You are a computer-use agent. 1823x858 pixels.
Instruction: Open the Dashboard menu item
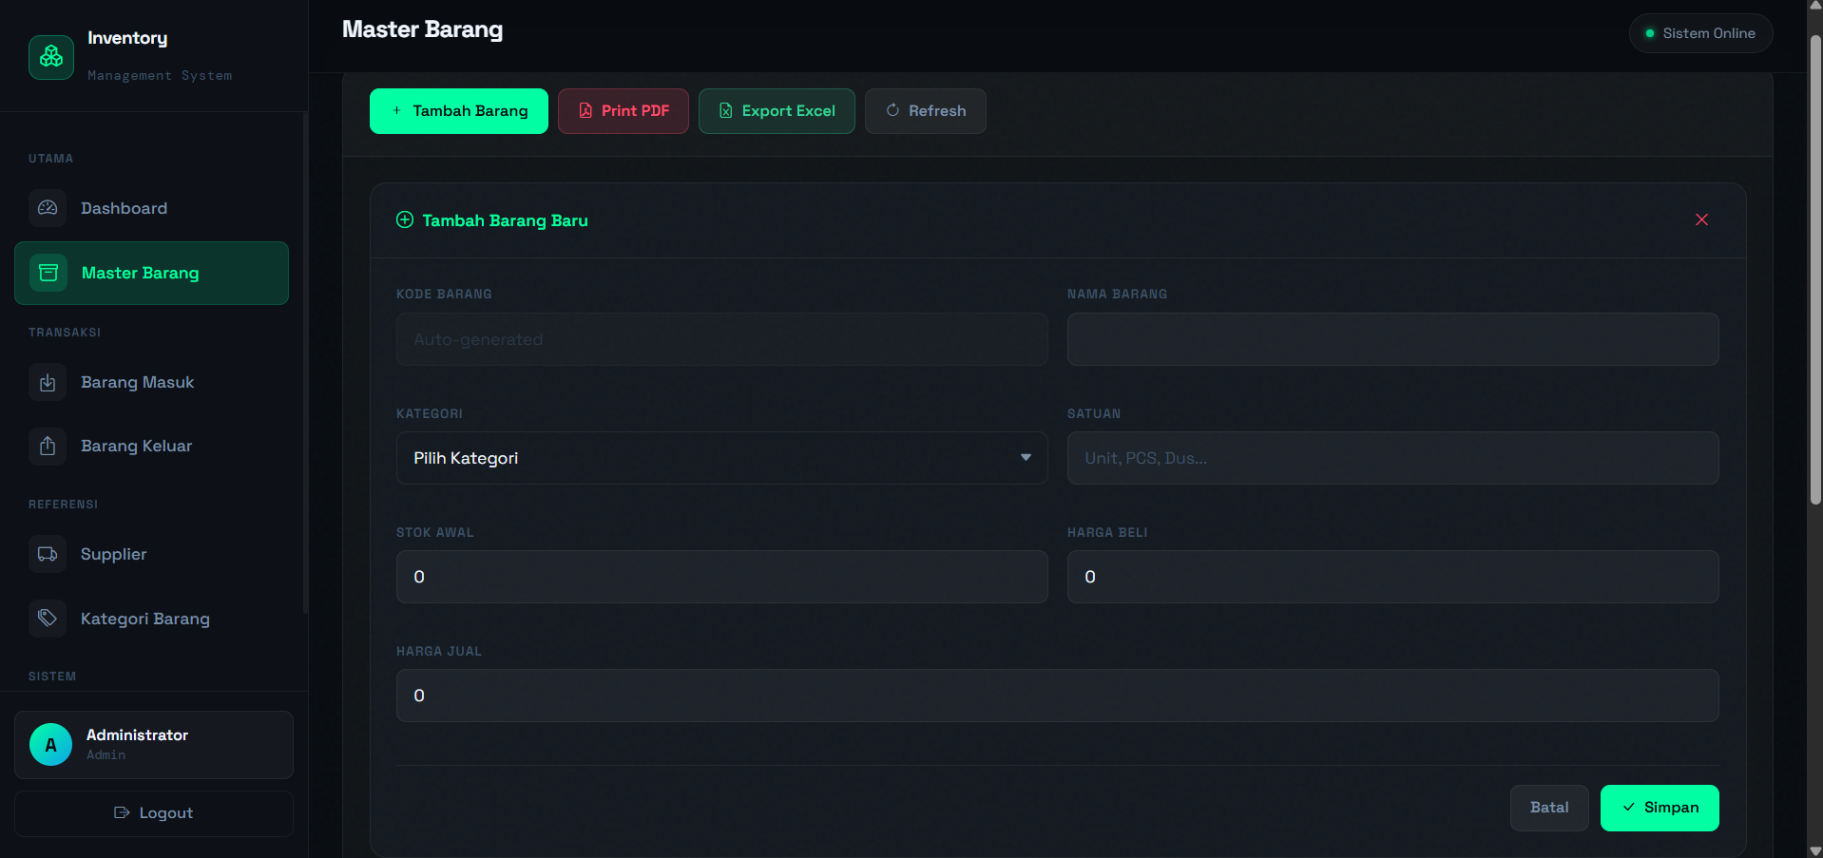(152, 208)
